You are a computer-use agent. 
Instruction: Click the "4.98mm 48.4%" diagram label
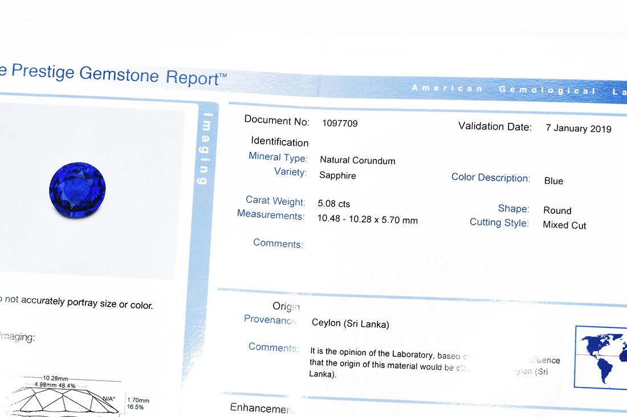[x=55, y=386]
